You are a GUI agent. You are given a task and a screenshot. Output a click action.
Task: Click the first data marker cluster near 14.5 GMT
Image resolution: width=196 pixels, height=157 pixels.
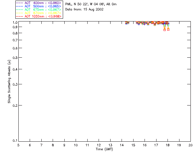(127, 23)
